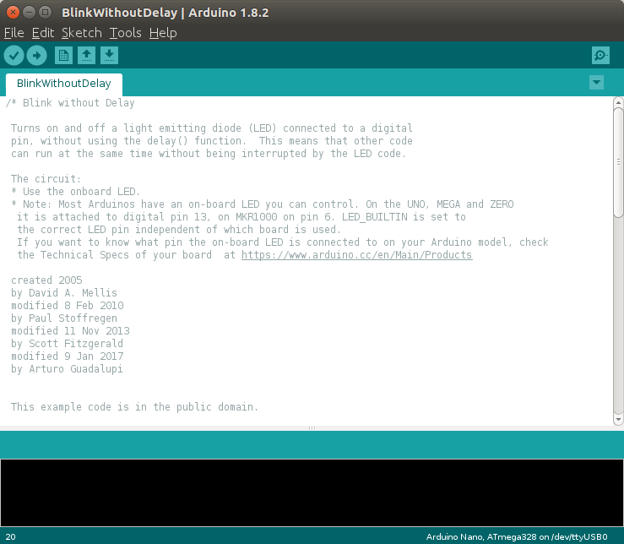Click the 'Use the onboard LED.' line
The width and height of the screenshot is (624, 544).
(x=76, y=192)
